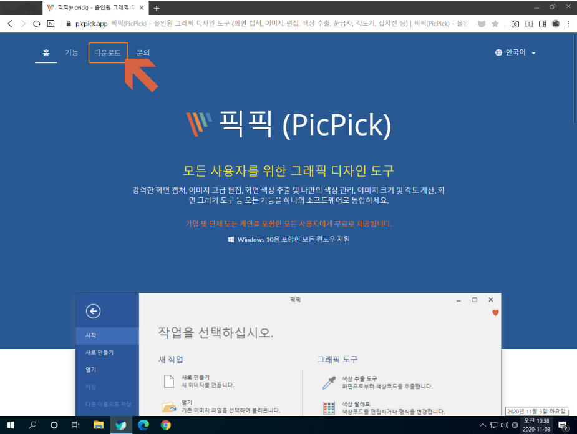Reload the picpick.app page
Viewport: 577px width, 434px height.
tap(36, 24)
